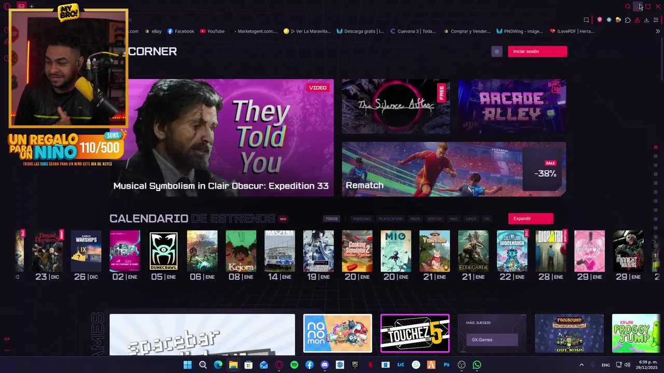Click the pink shield ad-blocker icon
Viewport: 664px width, 373px height.
pos(600,20)
